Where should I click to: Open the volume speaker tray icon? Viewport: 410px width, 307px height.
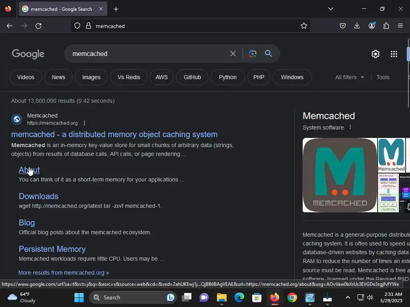coord(370,297)
